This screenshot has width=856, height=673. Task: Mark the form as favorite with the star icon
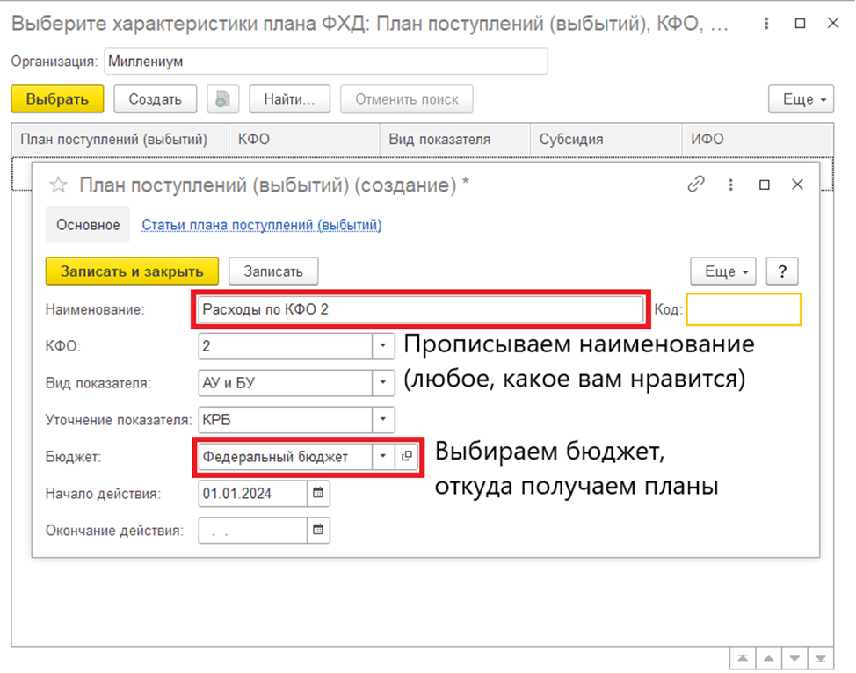pos(58,185)
